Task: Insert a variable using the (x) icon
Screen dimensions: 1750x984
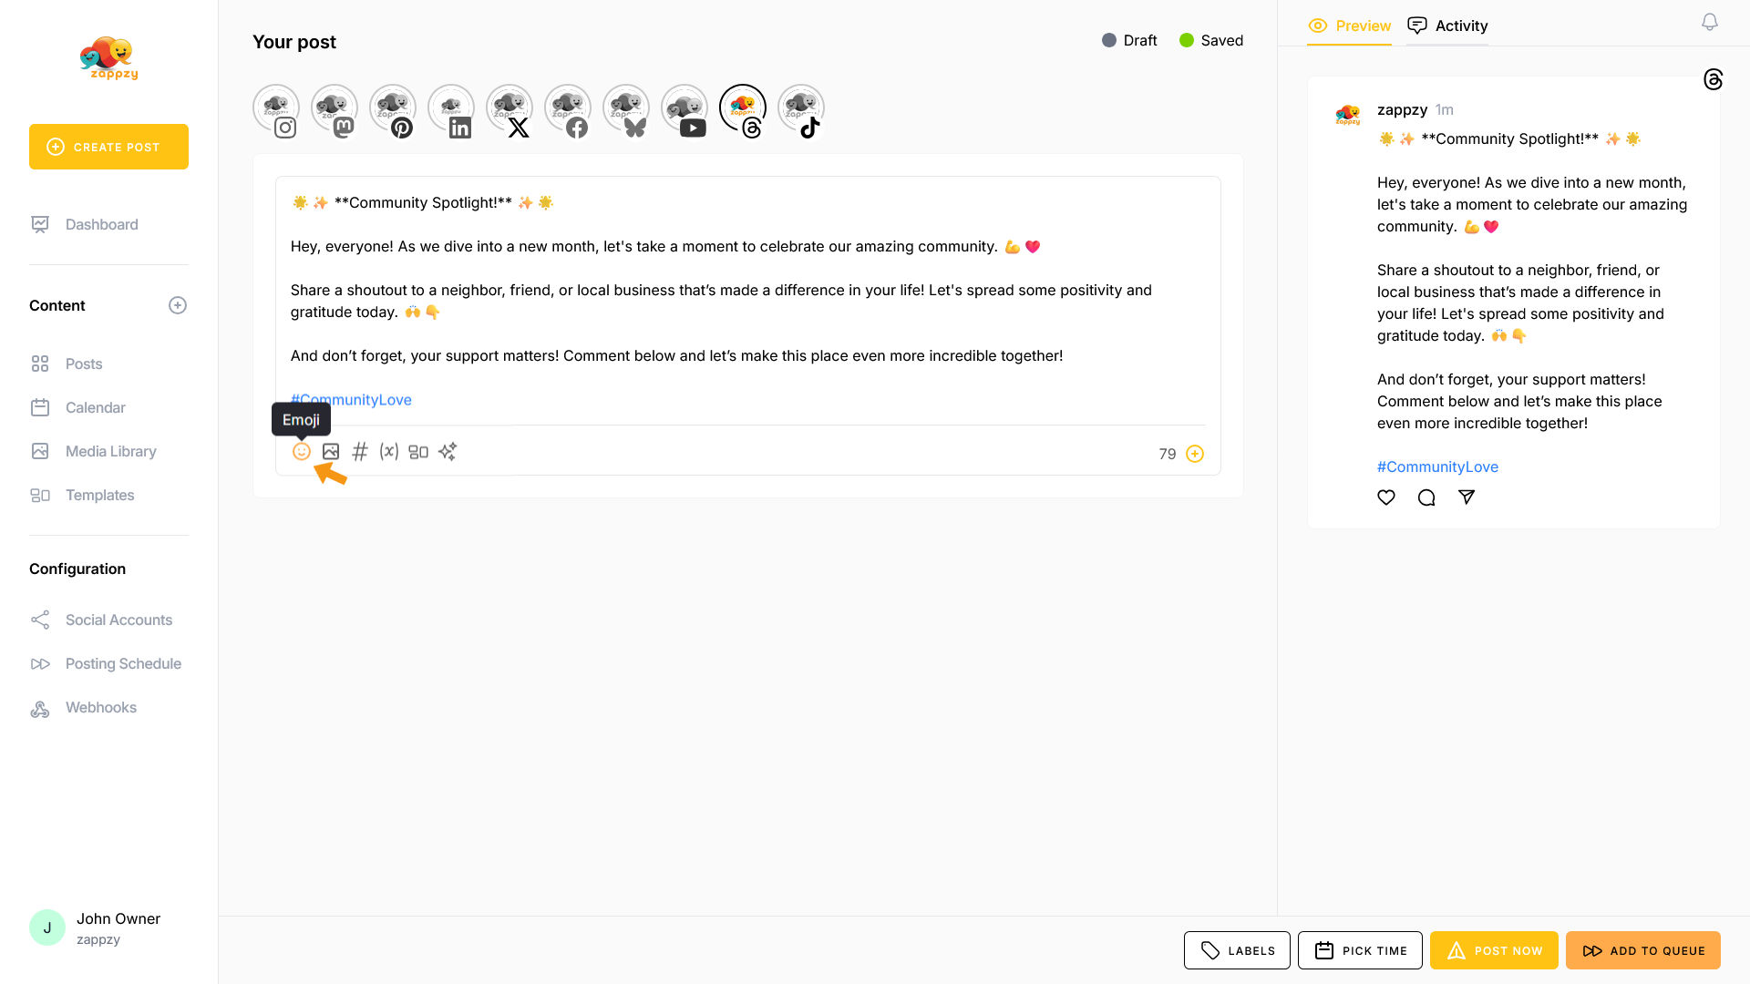Action: [389, 452]
